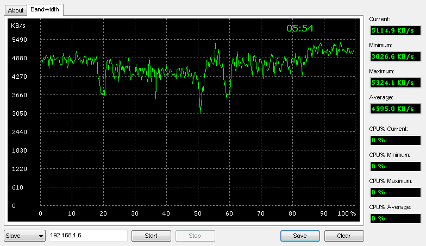Click the 3050 y-axis label
The height and width of the screenshot is (246, 426).
[x=20, y=114]
